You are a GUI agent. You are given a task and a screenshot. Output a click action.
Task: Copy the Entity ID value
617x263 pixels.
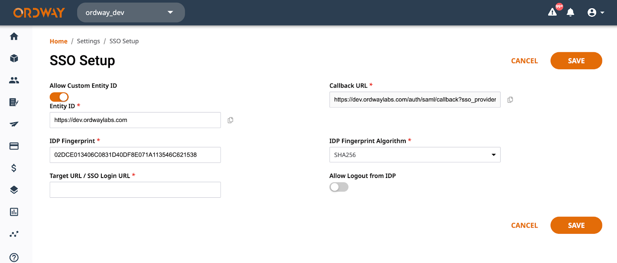tap(230, 120)
